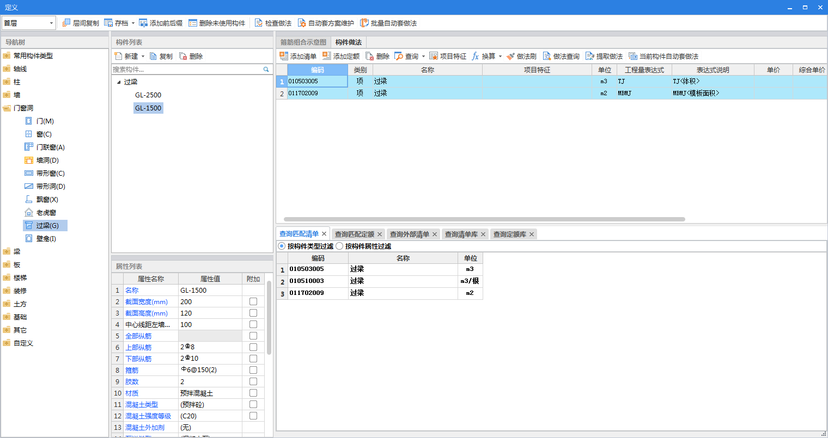Collapse the 门窗洞 tree node
Image resolution: width=828 pixels, height=438 pixels.
click(x=7, y=108)
